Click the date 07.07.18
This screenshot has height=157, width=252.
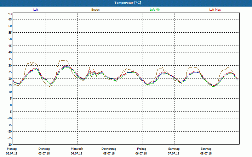pos(174,154)
